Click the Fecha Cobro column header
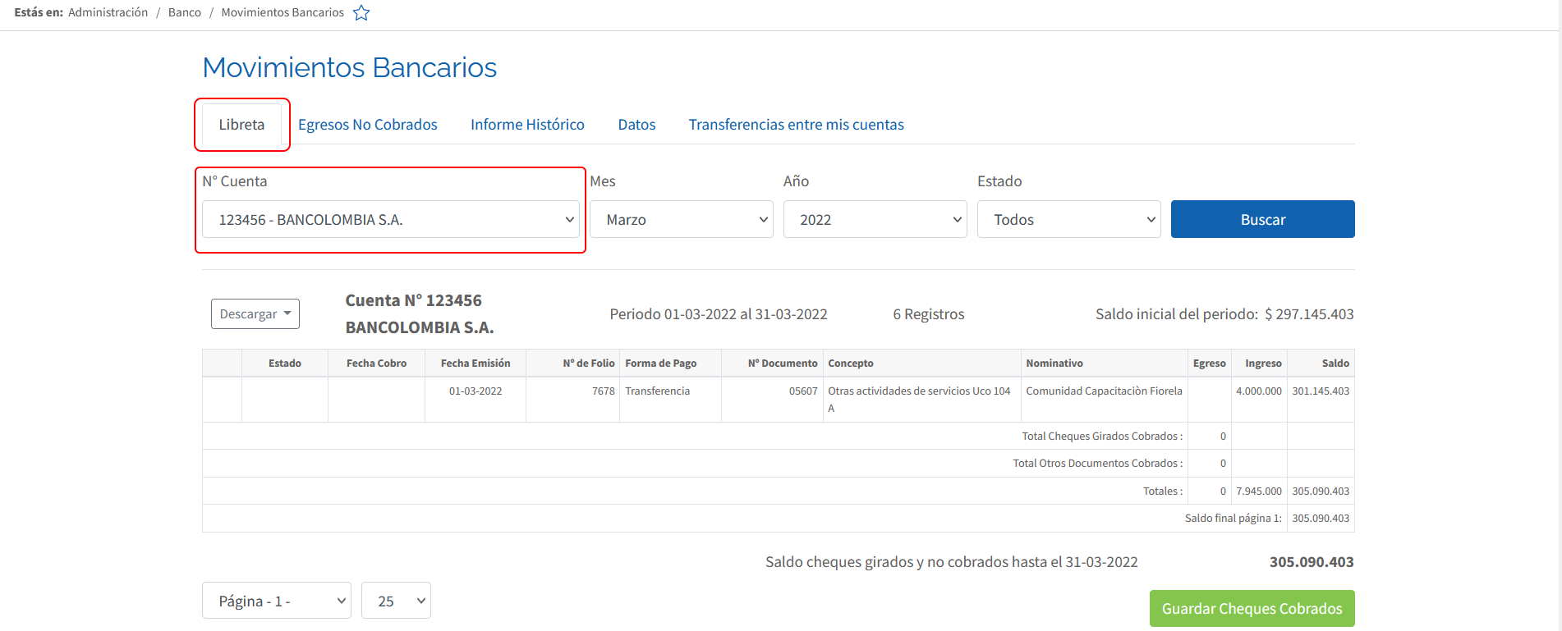 [376, 364]
